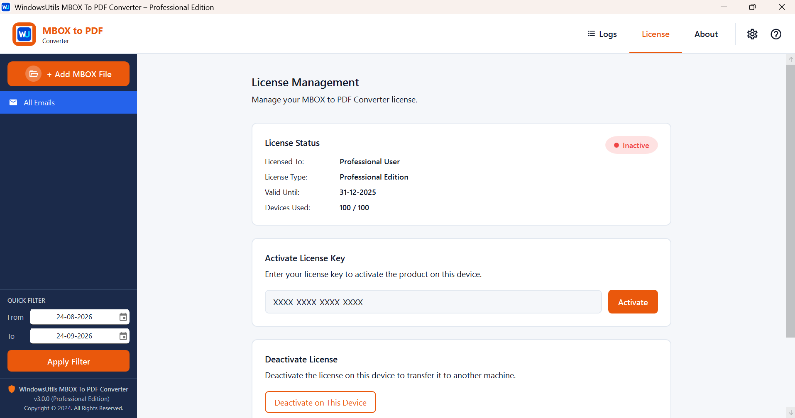
Task: Click the Deactivate License heading
Action: click(x=301, y=360)
